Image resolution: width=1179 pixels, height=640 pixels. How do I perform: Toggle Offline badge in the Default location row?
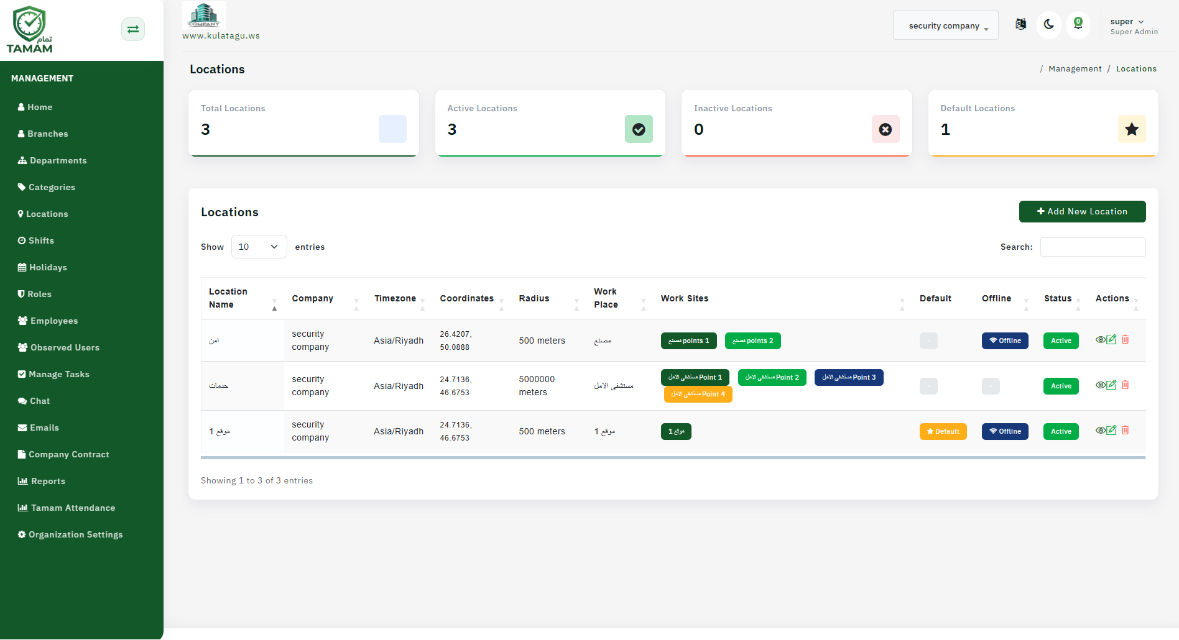[1005, 431]
